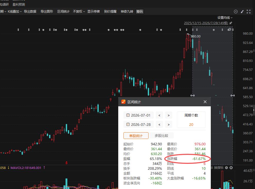Click the right range resize handle arrow
The height and width of the screenshot is (189, 255).
click(x=233, y=95)
